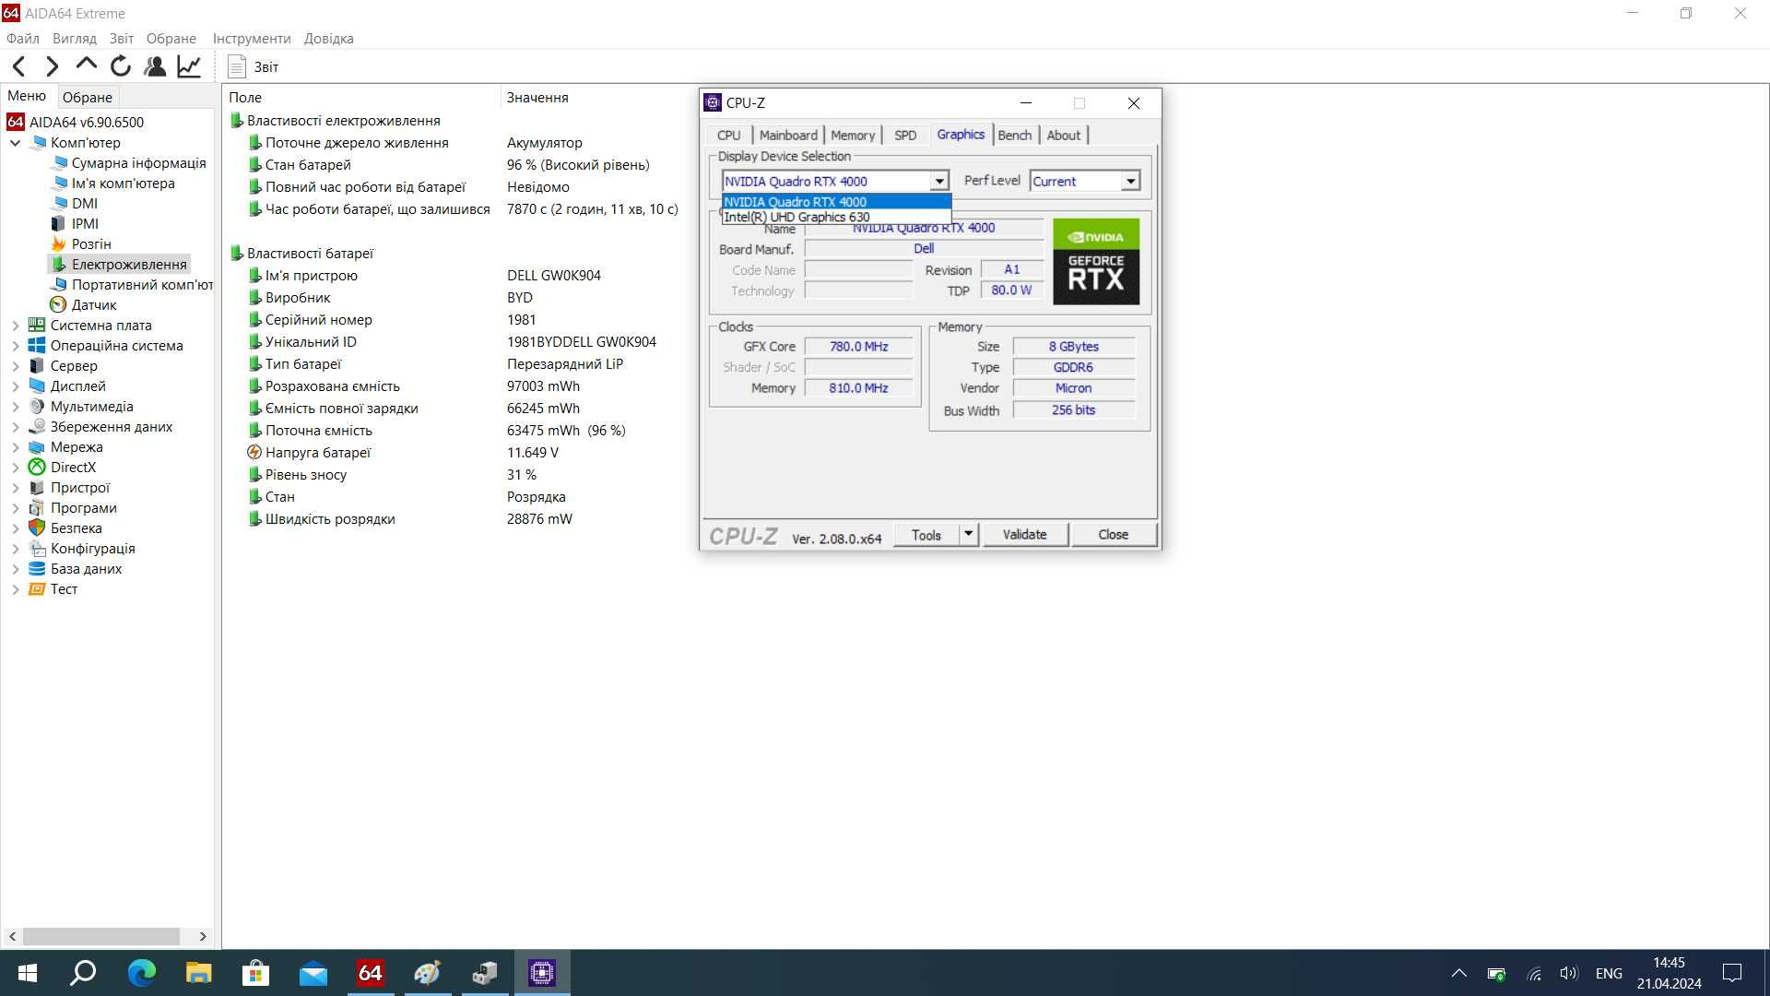Click Поле column header
The width and height of the screenshot is (1770, 996).
coord(245,97)
